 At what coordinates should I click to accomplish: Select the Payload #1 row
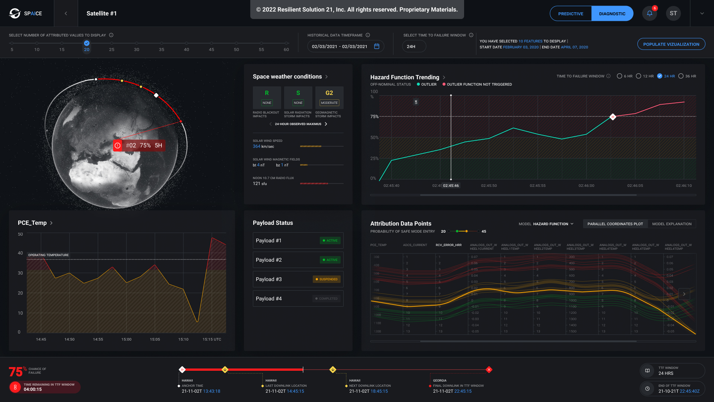(x=298, y=240)
